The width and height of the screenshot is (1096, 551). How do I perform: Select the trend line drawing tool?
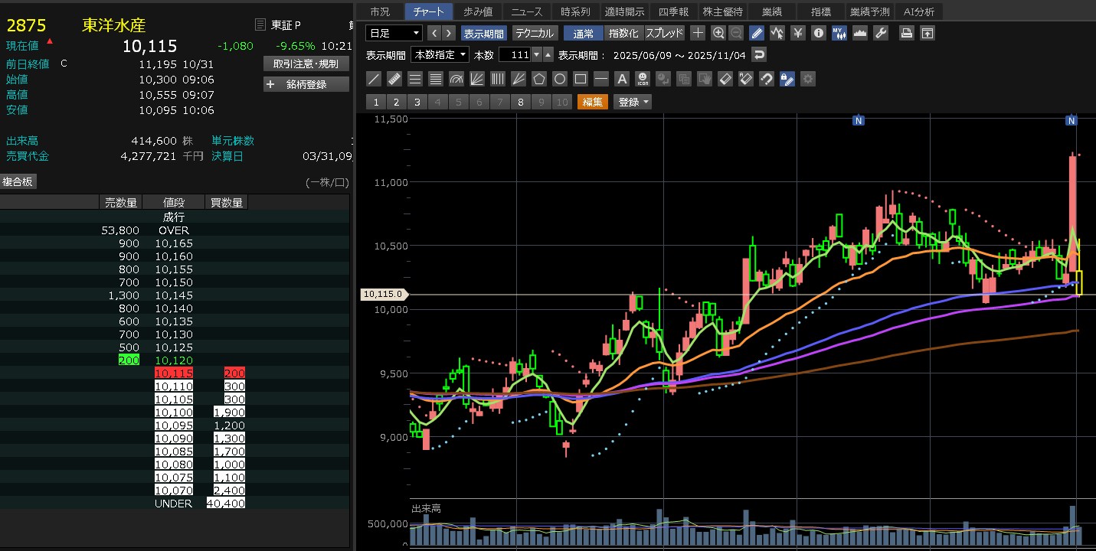[374, 79]
